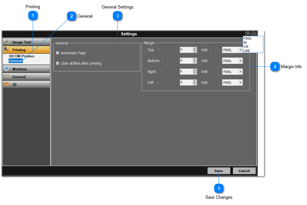Image resolution: width=307 pixels, height=205 pixels.
Task: Click the 3D section icon
Action: point(7,84)
